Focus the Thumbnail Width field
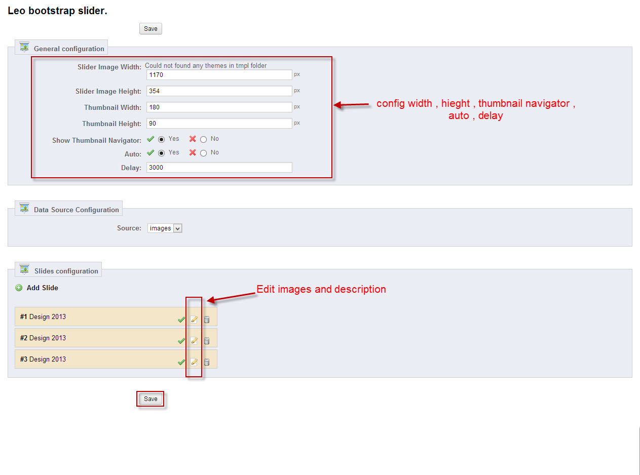 tap(219, 107)
